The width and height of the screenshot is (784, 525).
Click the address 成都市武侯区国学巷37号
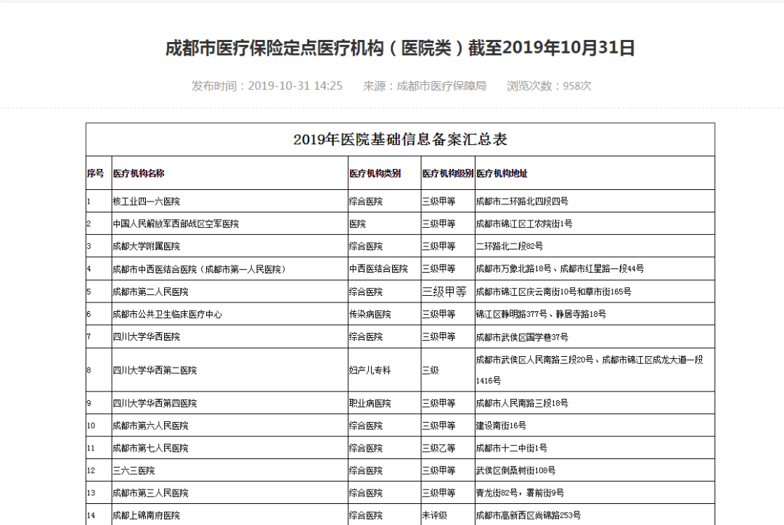(x=522, y=336)
